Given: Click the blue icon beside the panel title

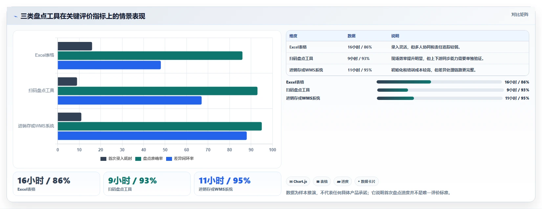Looking at the screenshot, I should coord(15,16).
